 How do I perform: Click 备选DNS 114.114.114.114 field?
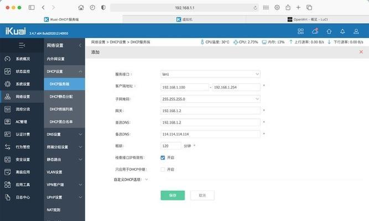pyautogui.click(x=210, y=134)
